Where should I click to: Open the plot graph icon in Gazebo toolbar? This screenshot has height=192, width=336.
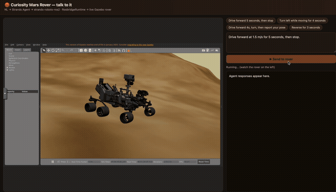(x=212, y=50)
